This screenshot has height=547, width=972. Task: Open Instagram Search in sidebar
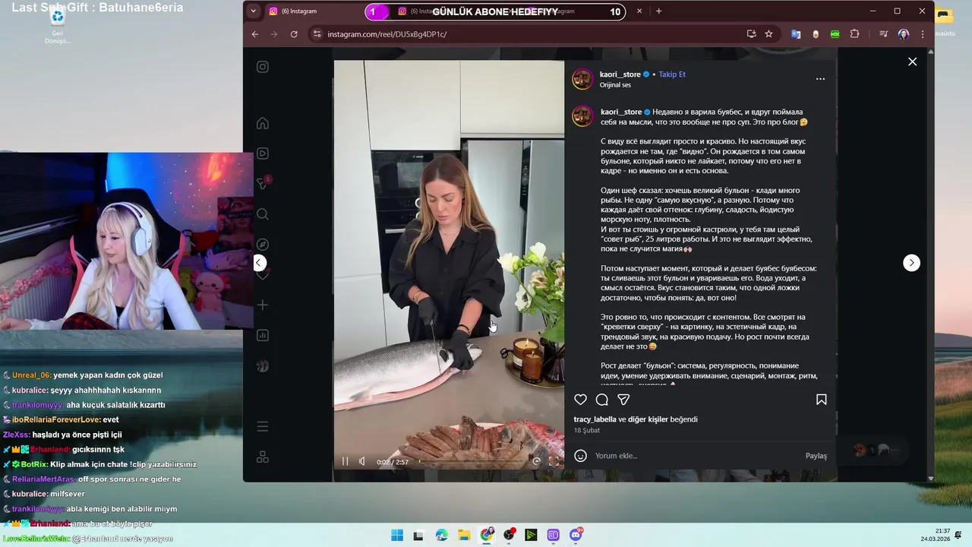(263, 214)
